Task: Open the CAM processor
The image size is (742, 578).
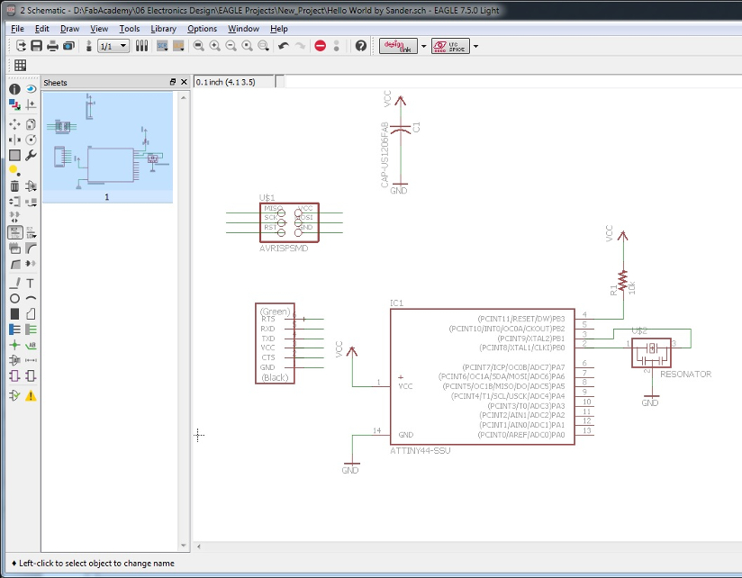Action: point(68,46)
